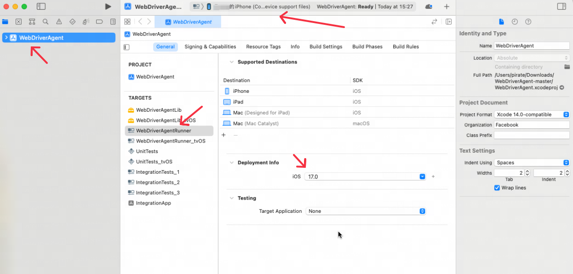Select the Mac (Mac Catalyst) row

337,123
